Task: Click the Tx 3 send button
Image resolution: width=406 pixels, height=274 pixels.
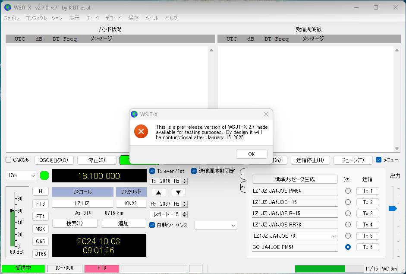Action: point(368,213)
